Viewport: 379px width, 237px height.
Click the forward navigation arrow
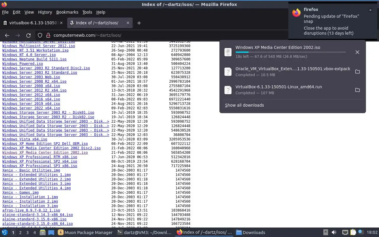18,35
